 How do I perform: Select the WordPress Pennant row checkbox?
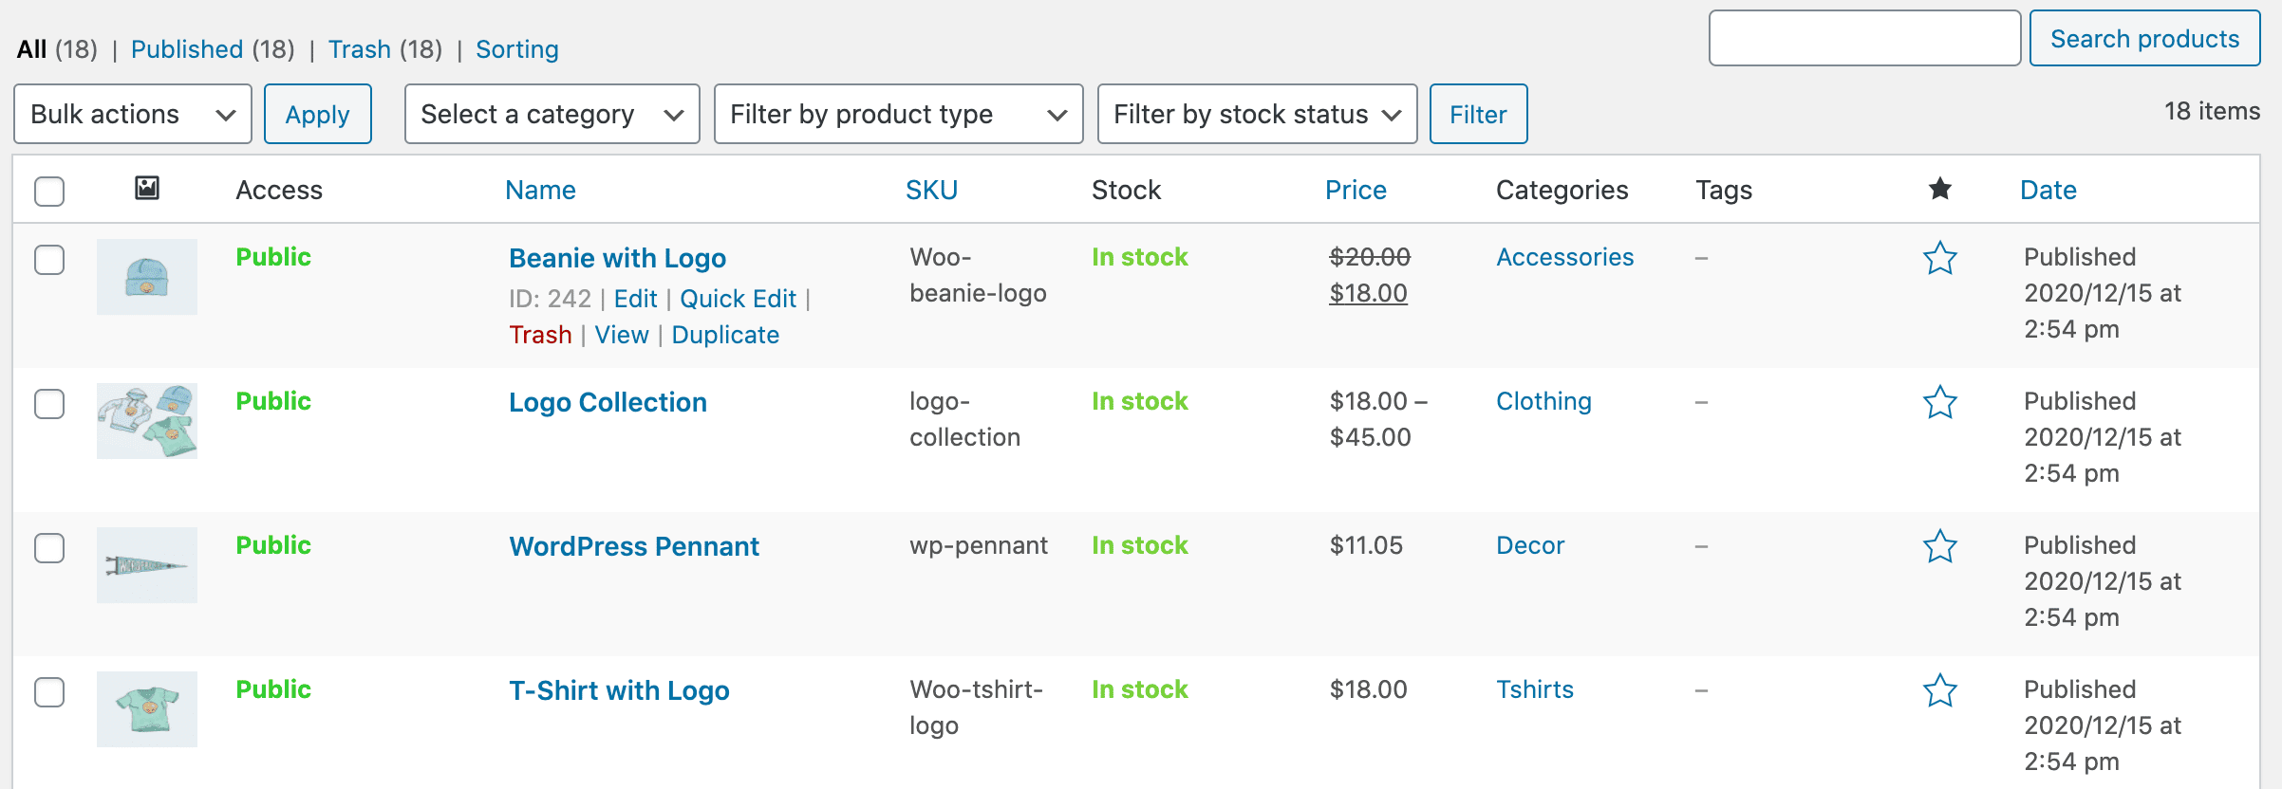coord(49,548)
